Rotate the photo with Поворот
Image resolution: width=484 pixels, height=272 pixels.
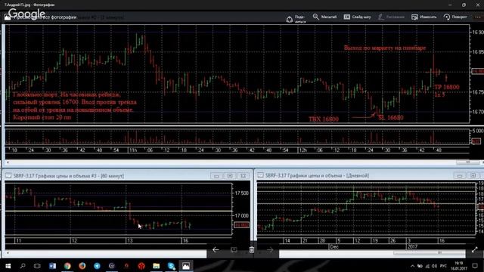point(455,17)
